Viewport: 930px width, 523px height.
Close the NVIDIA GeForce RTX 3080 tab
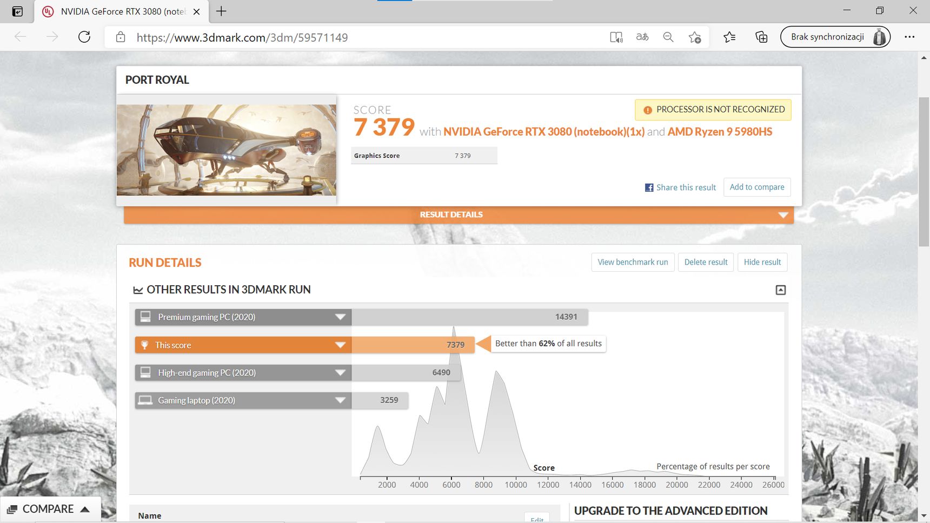(x=196, y=11)
